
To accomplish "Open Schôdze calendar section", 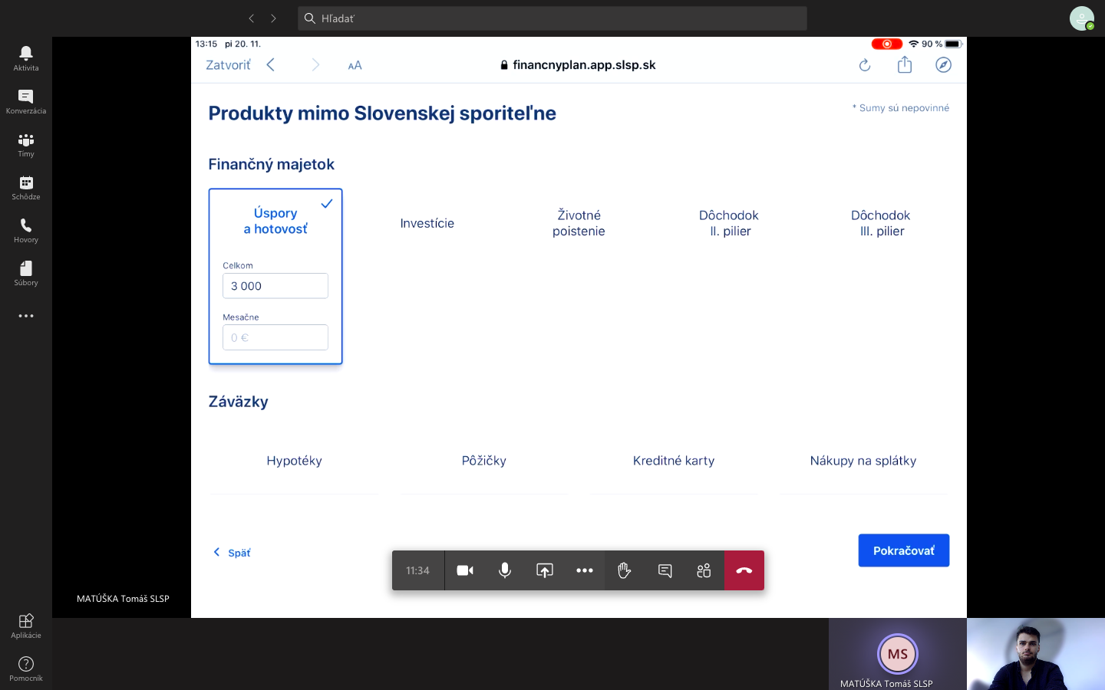I will (26, 187).
